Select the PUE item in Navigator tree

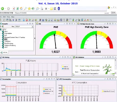click(x=6, y=39)
